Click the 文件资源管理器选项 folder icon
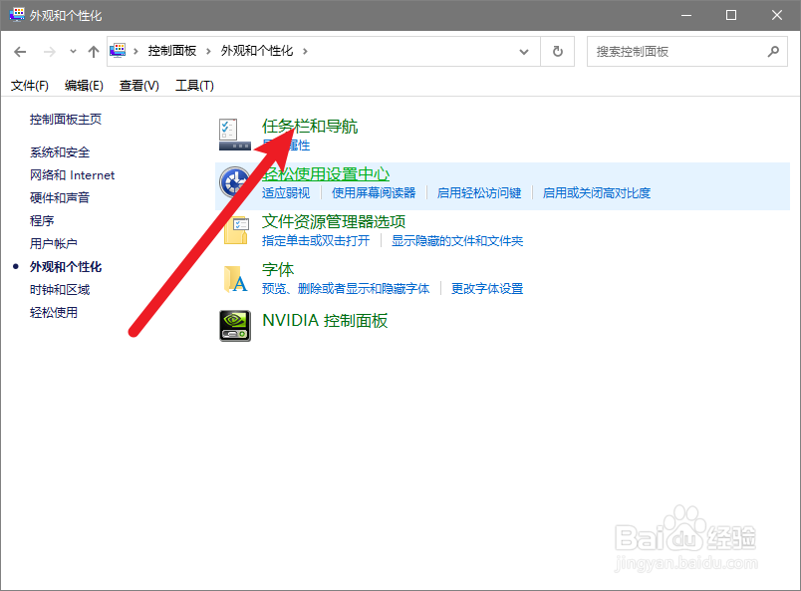This screenshot has height=591, width=801. [x=234, y=232]
